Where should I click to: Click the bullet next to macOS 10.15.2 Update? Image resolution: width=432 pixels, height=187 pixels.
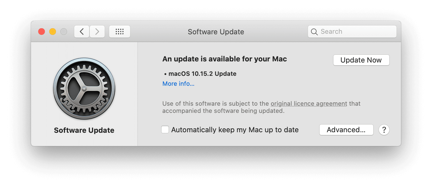[165, 74]
